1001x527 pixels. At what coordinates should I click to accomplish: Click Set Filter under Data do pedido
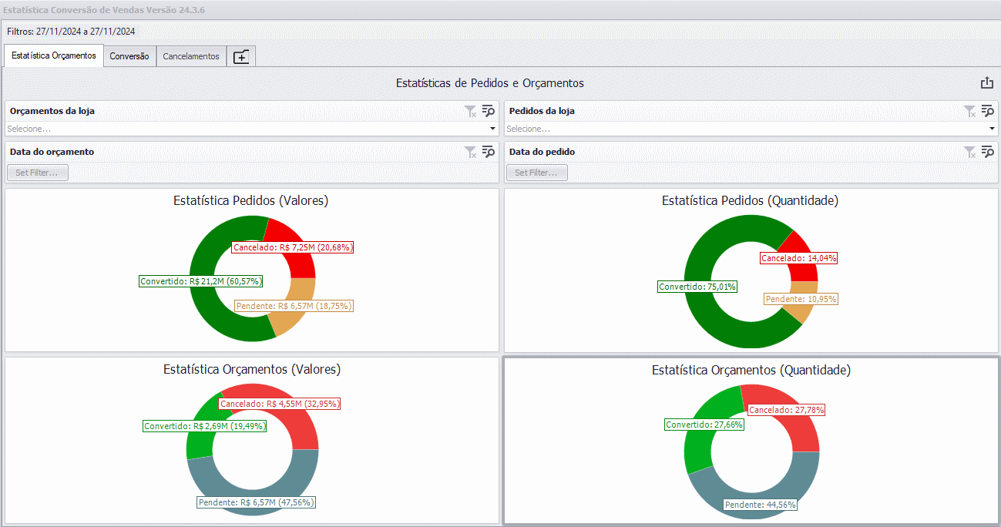click(x=537, y=173)
